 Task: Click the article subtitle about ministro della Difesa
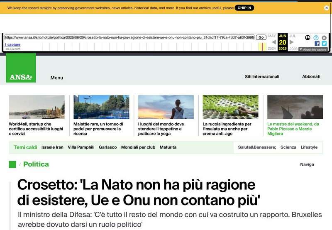point(170,219)
